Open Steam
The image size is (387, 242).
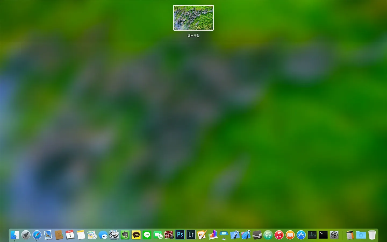tap(257, 235)
